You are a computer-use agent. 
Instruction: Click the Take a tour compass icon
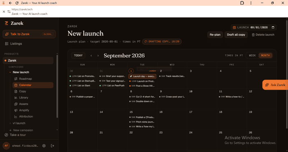point(6,135)
